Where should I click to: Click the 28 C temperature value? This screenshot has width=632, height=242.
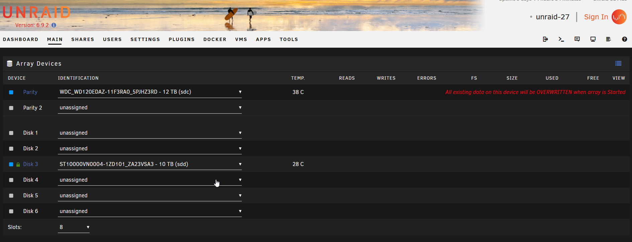[298, 164]
